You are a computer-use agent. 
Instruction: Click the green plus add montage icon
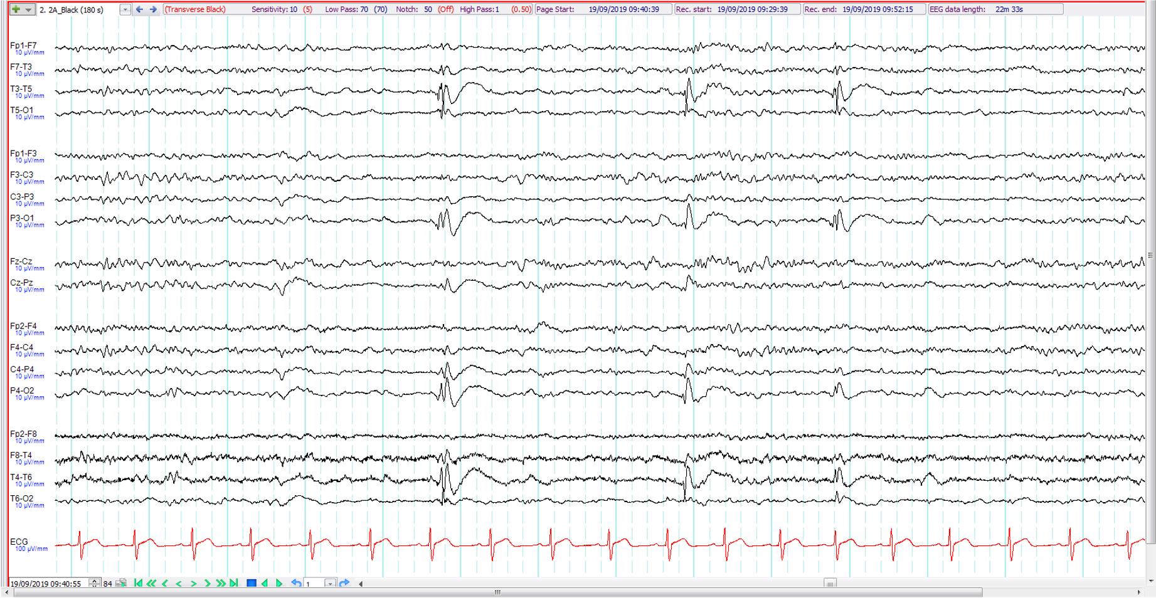(x=16, y=9)
